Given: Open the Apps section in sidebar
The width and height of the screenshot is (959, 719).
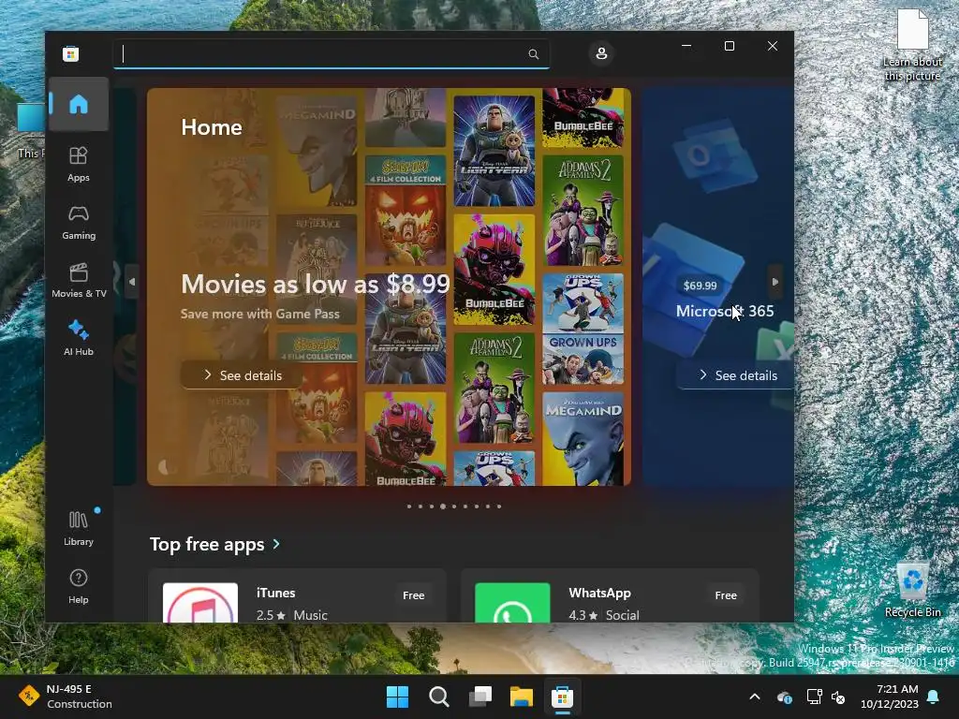Looking at the screenshot, I should coord(79,165).
